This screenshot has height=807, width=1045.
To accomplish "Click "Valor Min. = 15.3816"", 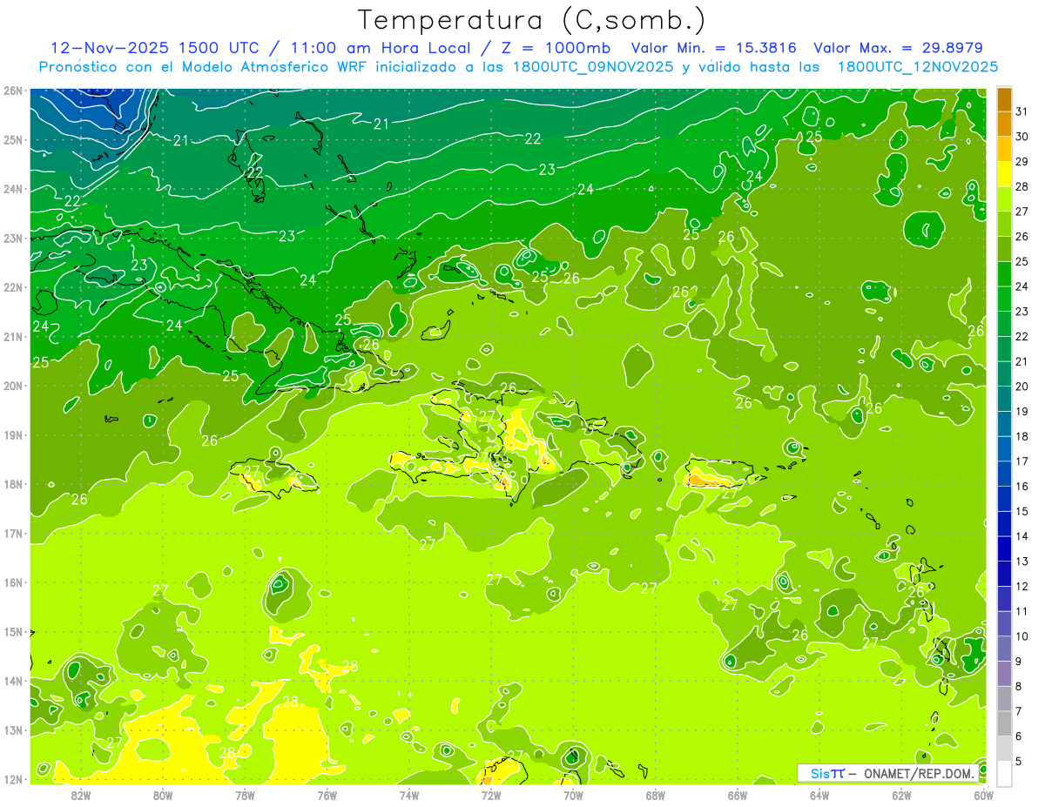I will (x=714, y=48).
